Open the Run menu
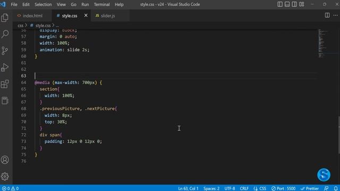This screenshot has width=340, height=191. (x=85, y=4)
